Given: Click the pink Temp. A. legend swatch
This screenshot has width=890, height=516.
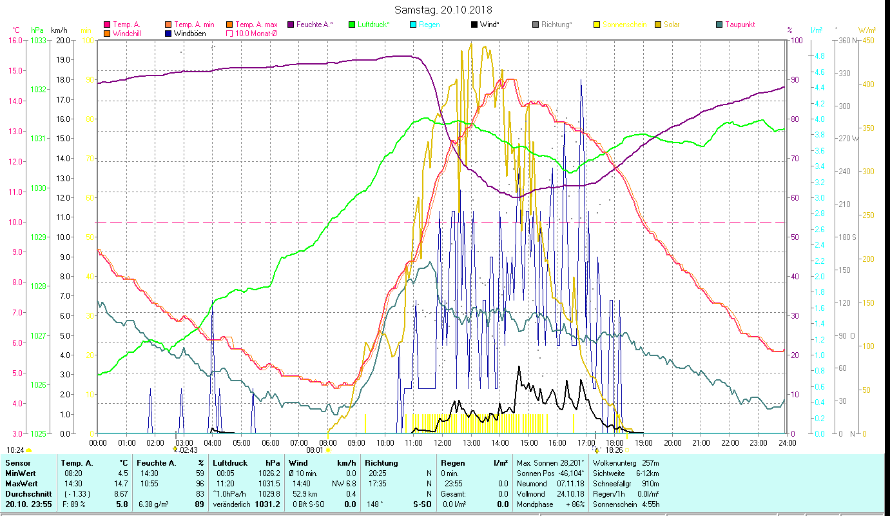Looking at the screenshot, I should 107,25.
